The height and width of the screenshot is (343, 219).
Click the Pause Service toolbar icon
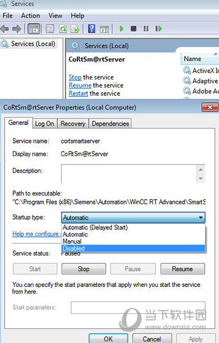(x=146, y=29)
